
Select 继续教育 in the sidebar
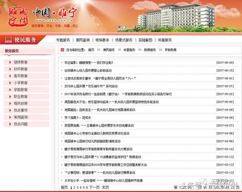pos(21,62)
